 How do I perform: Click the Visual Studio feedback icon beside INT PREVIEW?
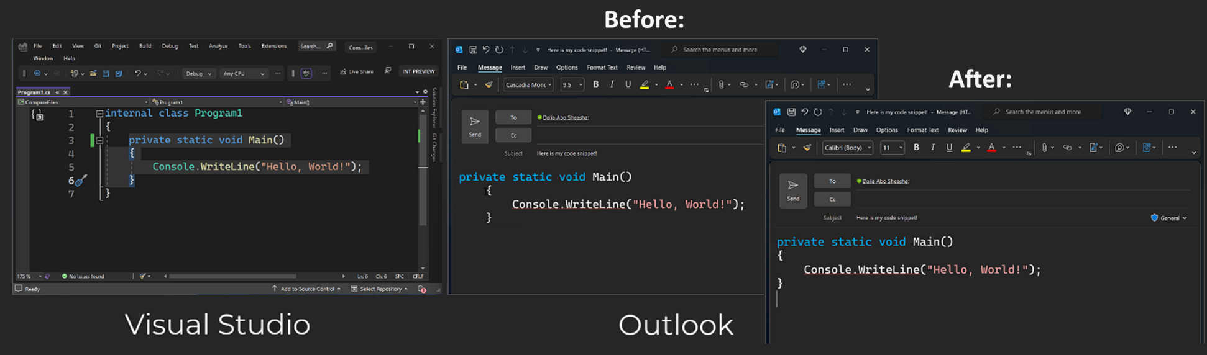pyautogui.click(x=388, y=71)
